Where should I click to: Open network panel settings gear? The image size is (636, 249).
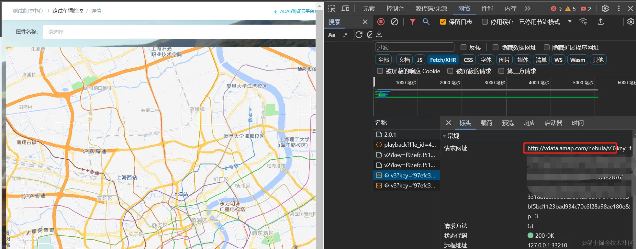click(631, 22)
